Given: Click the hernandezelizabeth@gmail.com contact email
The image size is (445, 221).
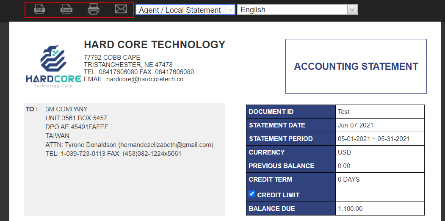Looking at the screenshot, I should point(166,145).
